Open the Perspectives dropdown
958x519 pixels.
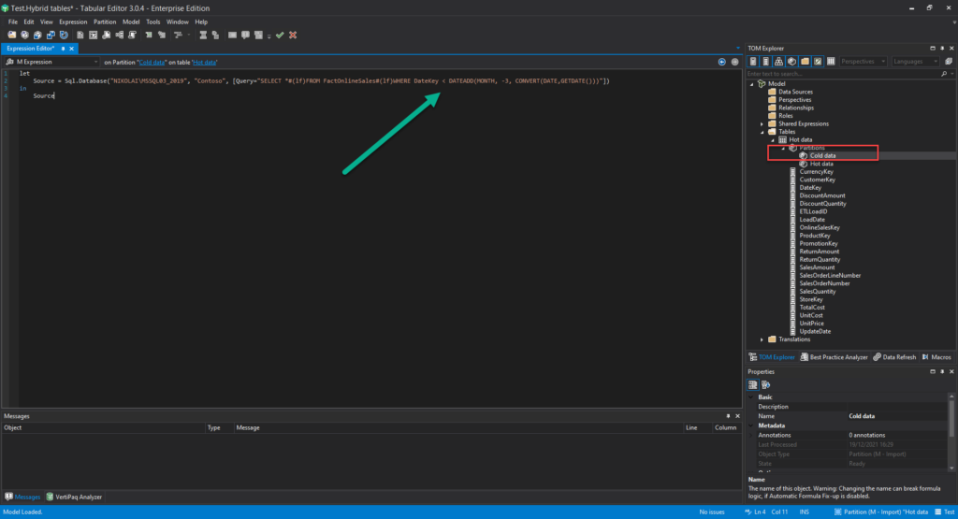click(x=863, y=61)
